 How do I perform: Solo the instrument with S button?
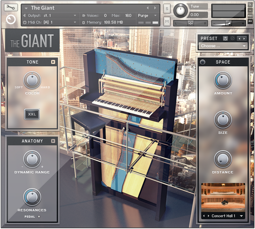[167, 9]
